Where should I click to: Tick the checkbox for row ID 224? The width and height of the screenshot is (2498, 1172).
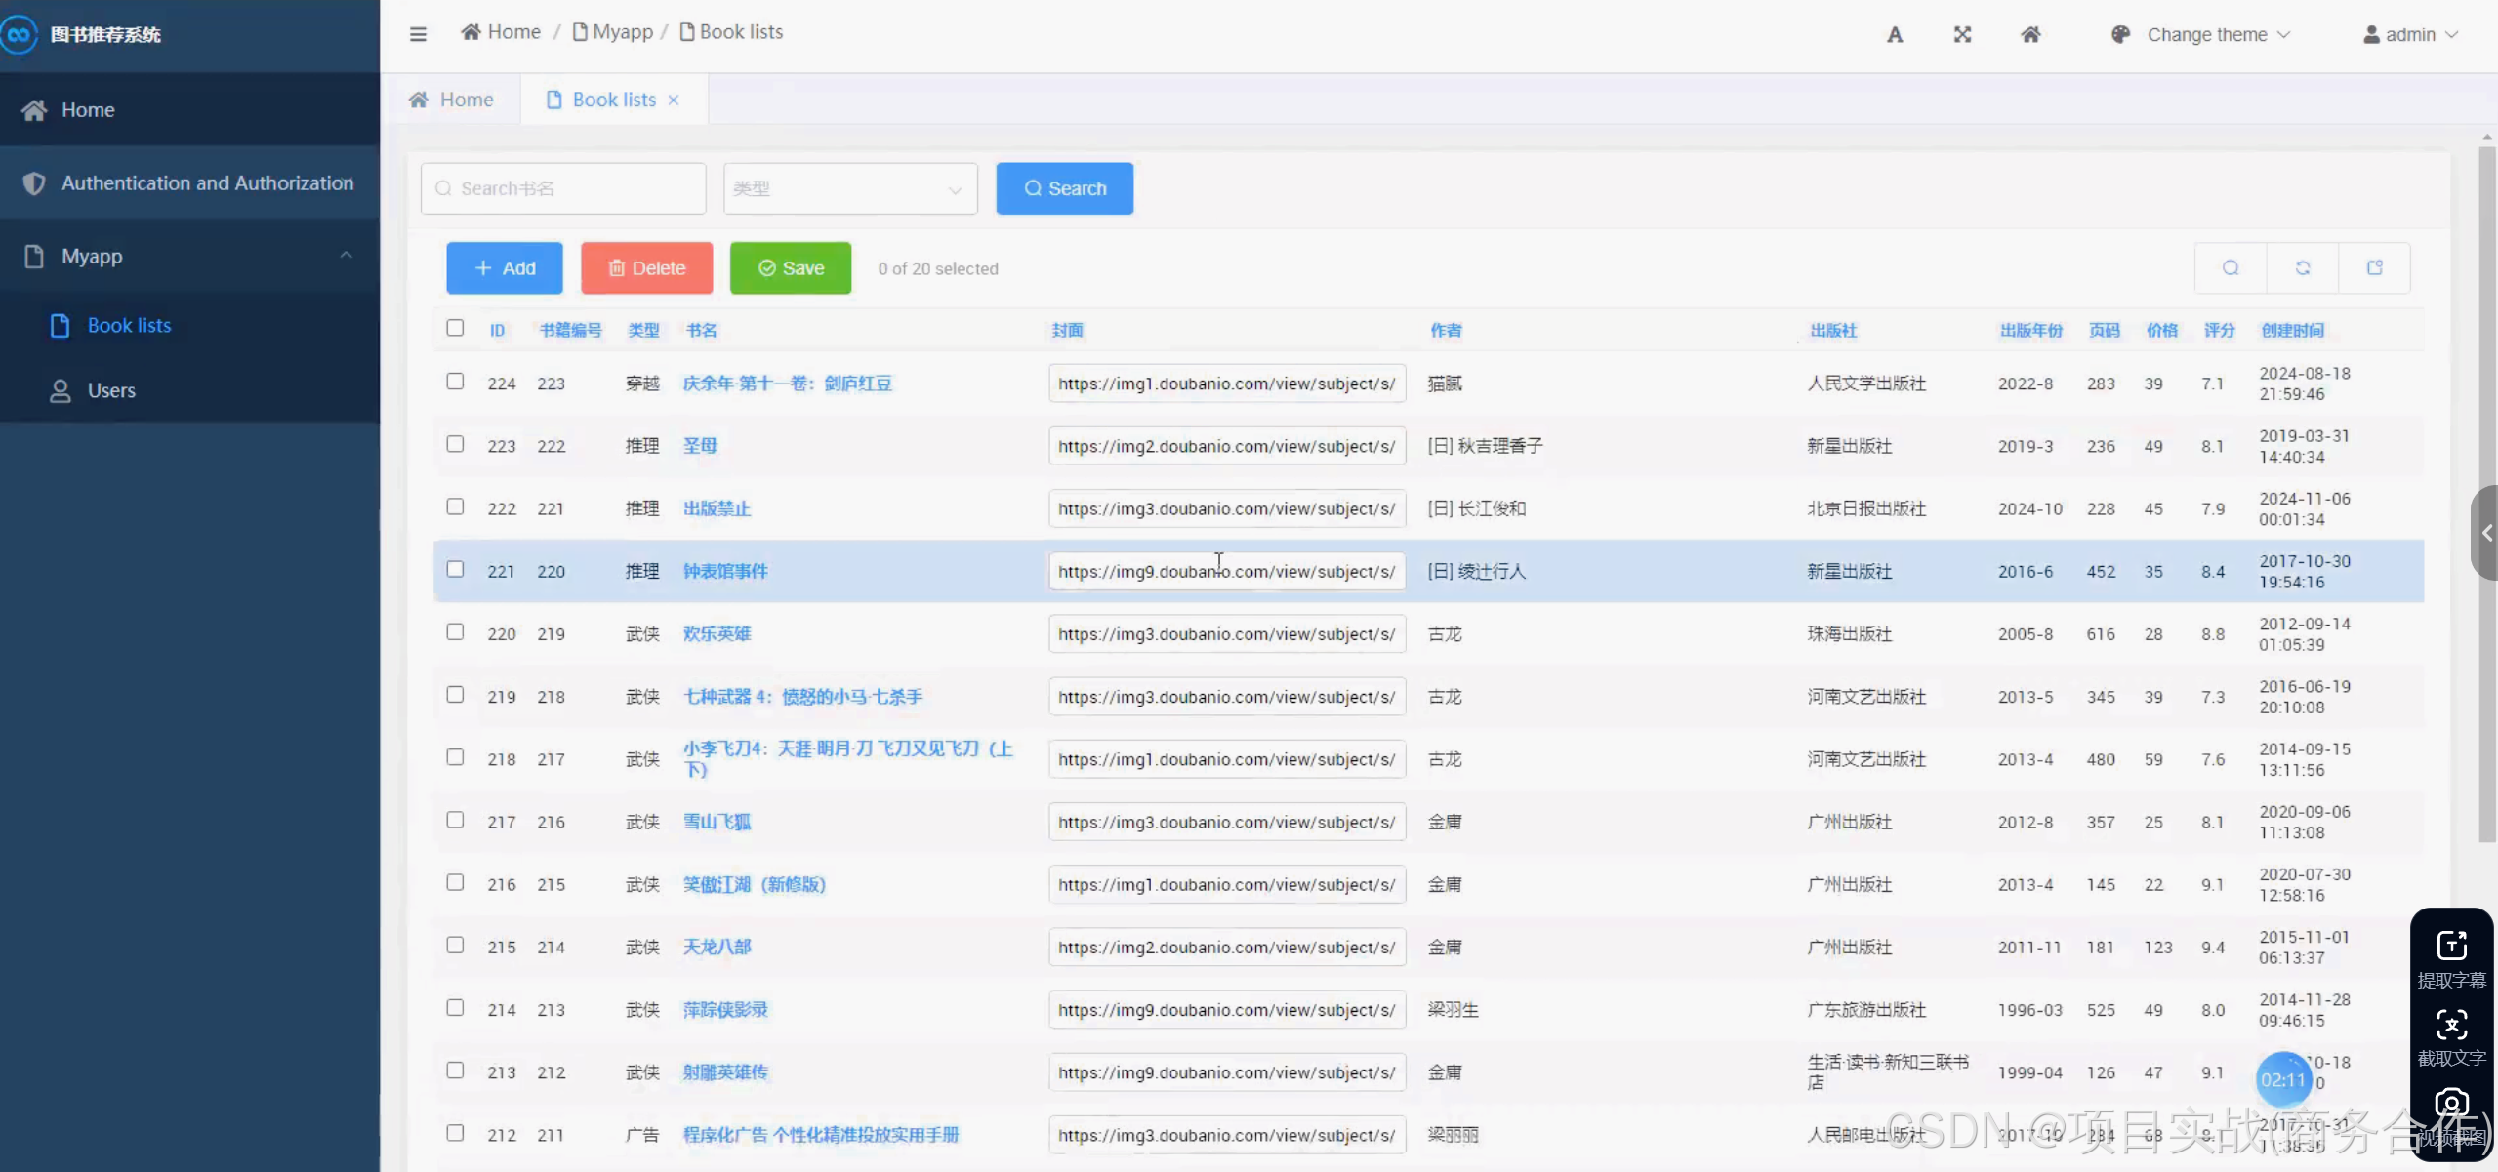tap(455, 382)
